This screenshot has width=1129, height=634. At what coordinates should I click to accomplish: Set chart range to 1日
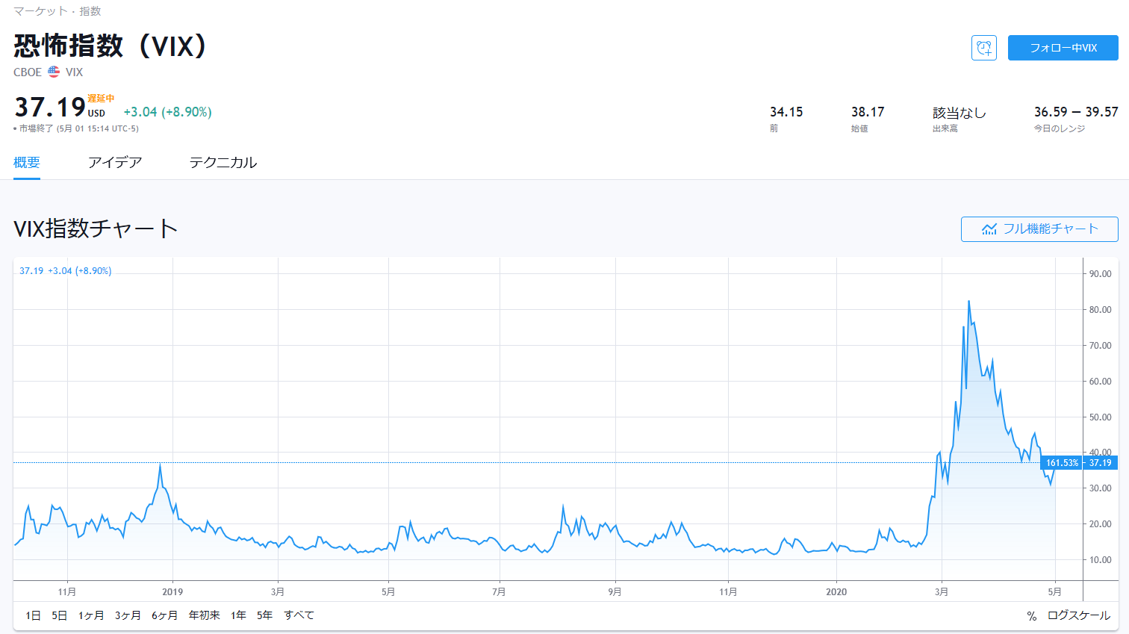tap(33, 615)
